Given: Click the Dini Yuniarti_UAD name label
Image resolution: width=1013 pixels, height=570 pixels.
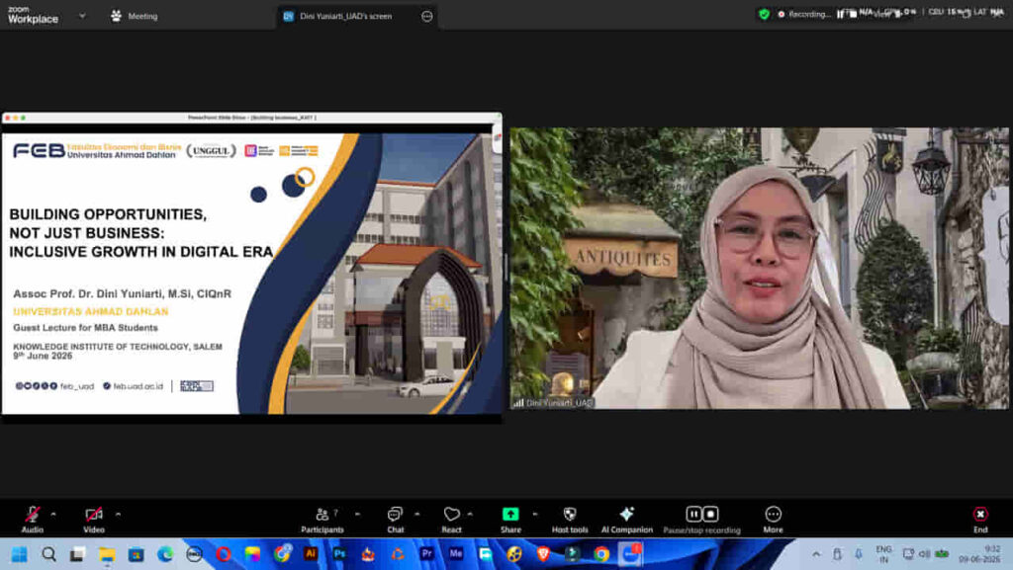Looking at the screenshot, I should (560, 403).
